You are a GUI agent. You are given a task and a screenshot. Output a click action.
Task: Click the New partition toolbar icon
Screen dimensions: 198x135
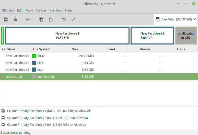coord(6,19)
